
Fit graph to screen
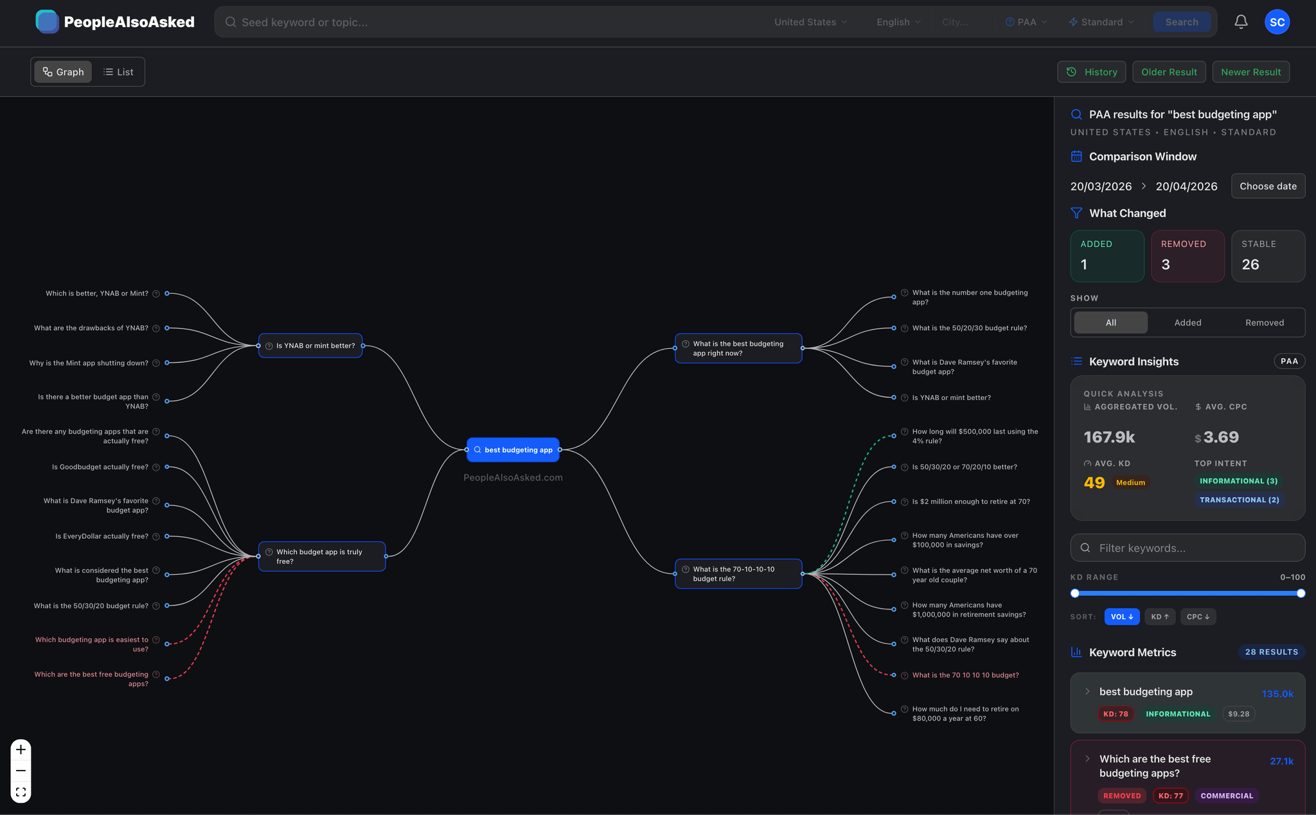point(21,792)
